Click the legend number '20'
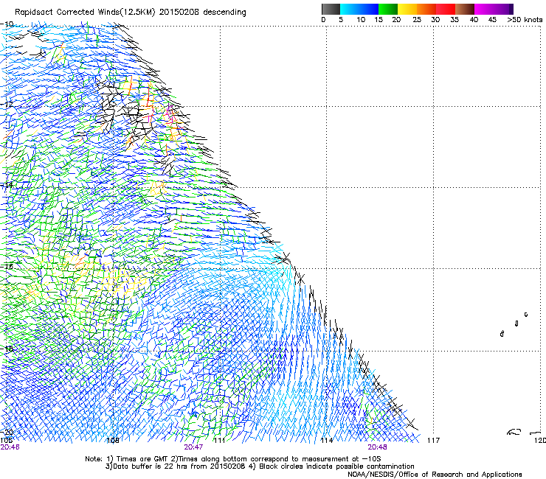546x479 pixels. [x=396, y=20]
